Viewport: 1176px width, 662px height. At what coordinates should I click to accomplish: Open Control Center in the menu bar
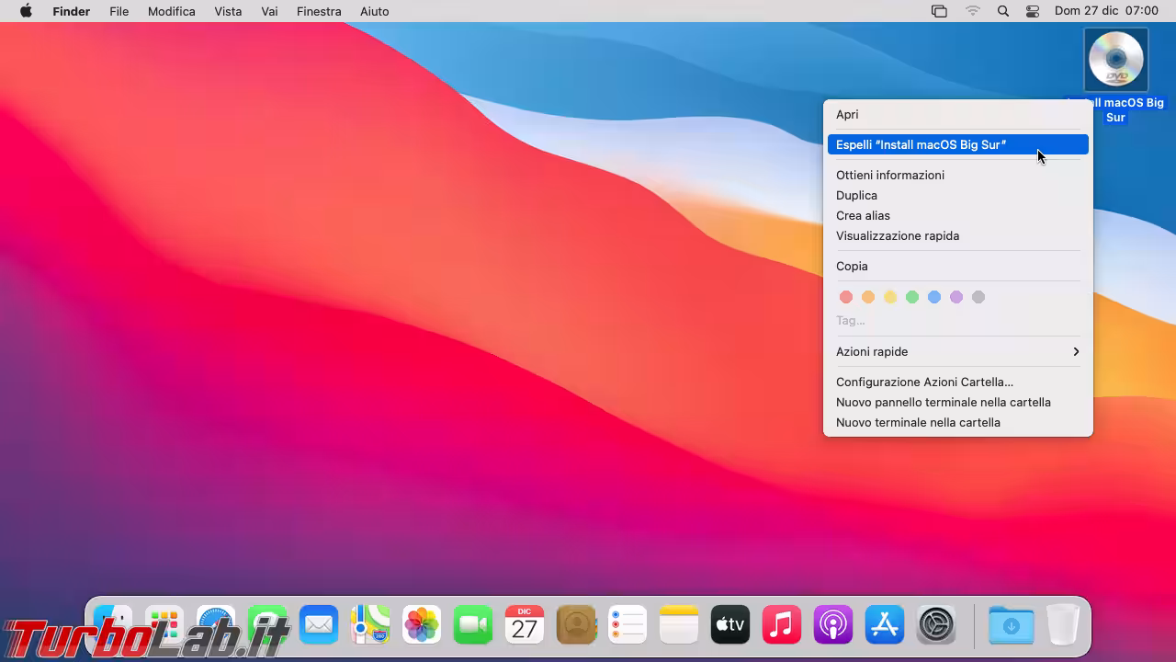click(x=1033, y=11)
